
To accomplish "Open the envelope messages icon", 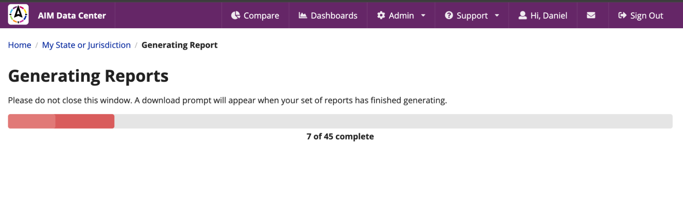I will (591, 15).
